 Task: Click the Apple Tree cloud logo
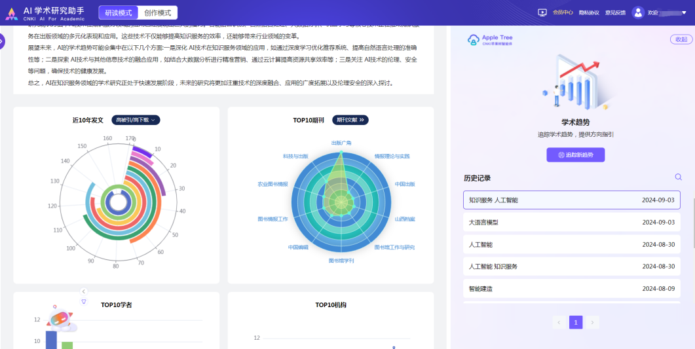(x=474, y=41)
